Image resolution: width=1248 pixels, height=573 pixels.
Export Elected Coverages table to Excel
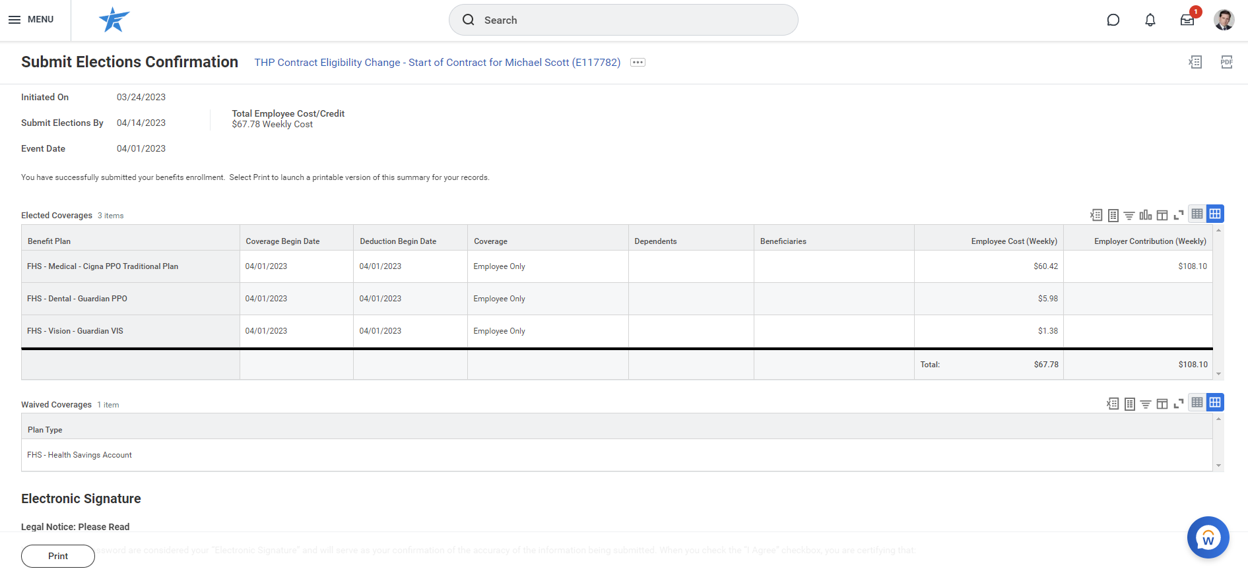(x=1096, y=215)
